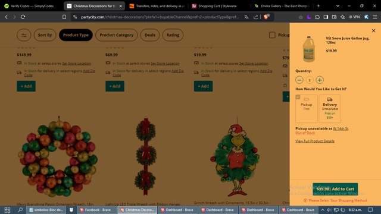
Task: Open W 14th St store link
Action: coord(341,128)
